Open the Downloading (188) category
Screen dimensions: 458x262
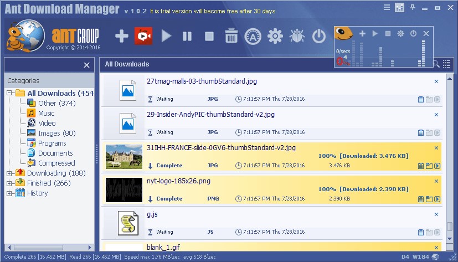pos(56,173)
